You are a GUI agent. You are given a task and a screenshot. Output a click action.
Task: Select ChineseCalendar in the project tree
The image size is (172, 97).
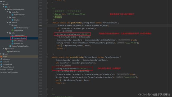pos(20,38)
